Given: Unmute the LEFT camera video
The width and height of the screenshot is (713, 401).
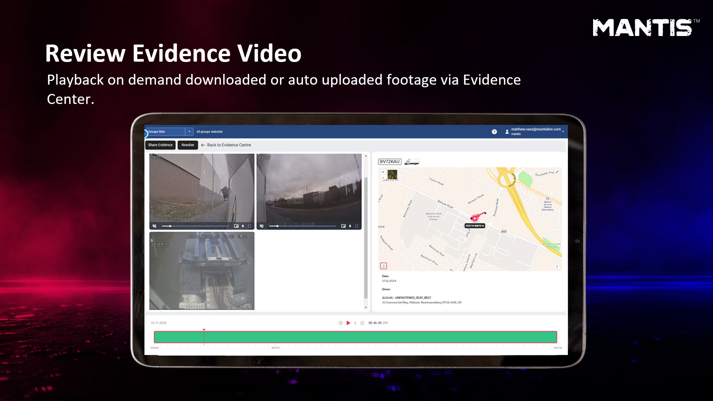Looking at the screenshot, I should (154, 226).
